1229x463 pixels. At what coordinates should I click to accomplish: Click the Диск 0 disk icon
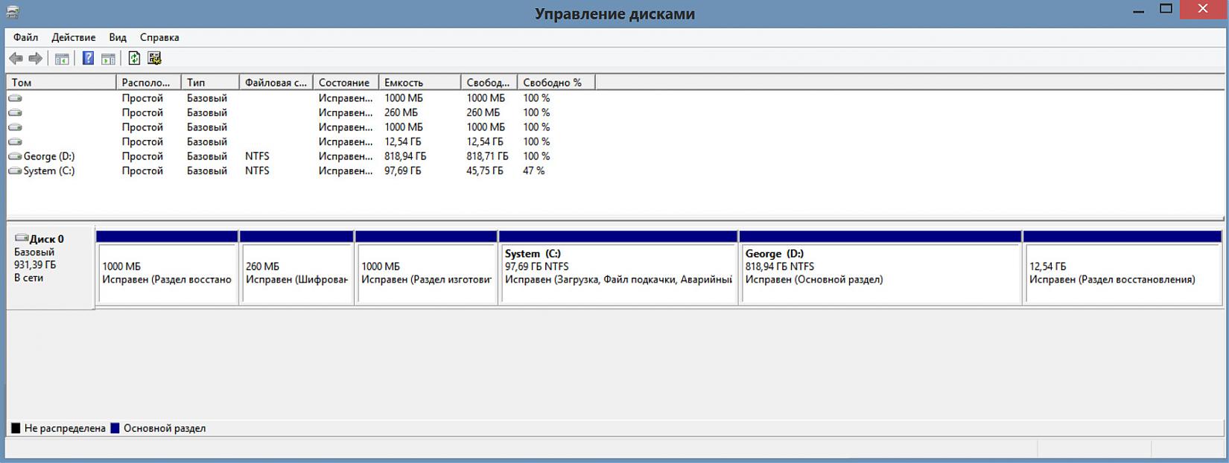(22, 238)
